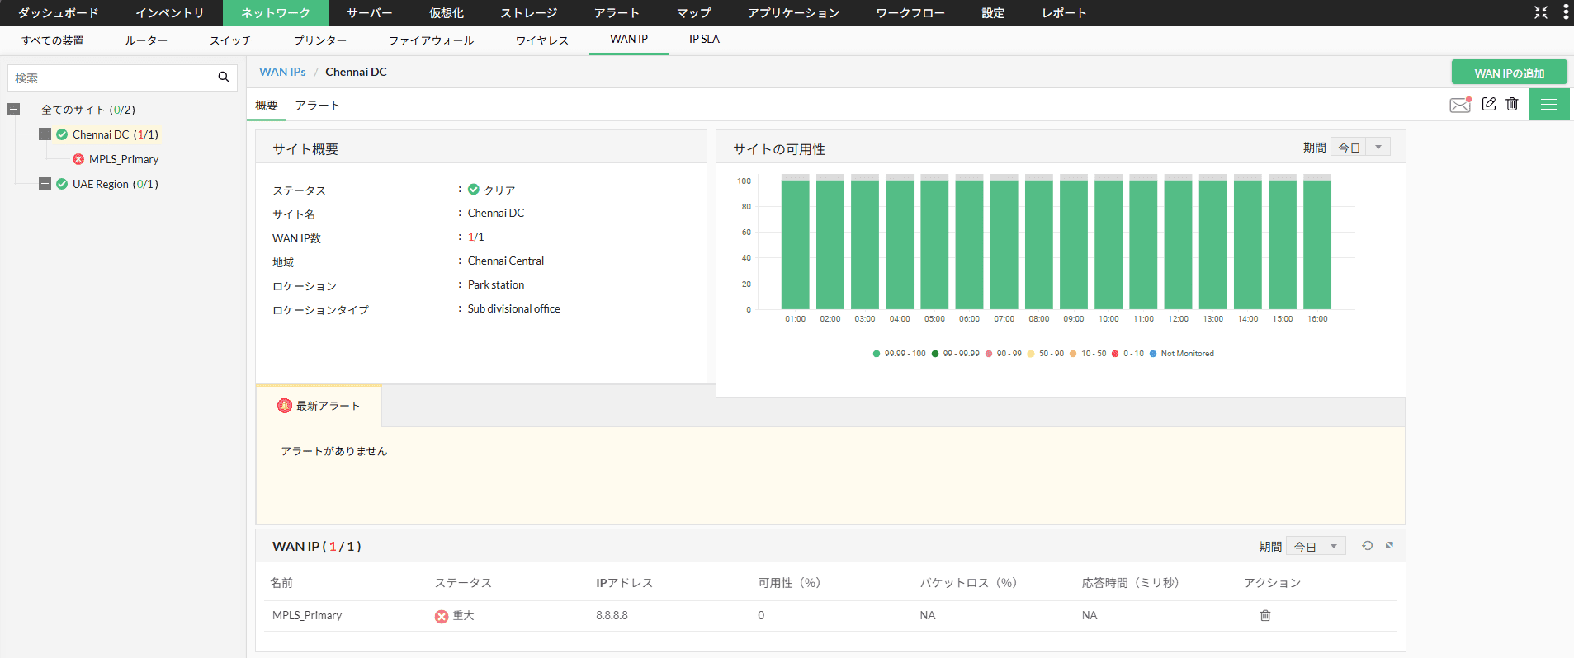
Task: Open the 設定 menu
Action: [x=993, y=13]
